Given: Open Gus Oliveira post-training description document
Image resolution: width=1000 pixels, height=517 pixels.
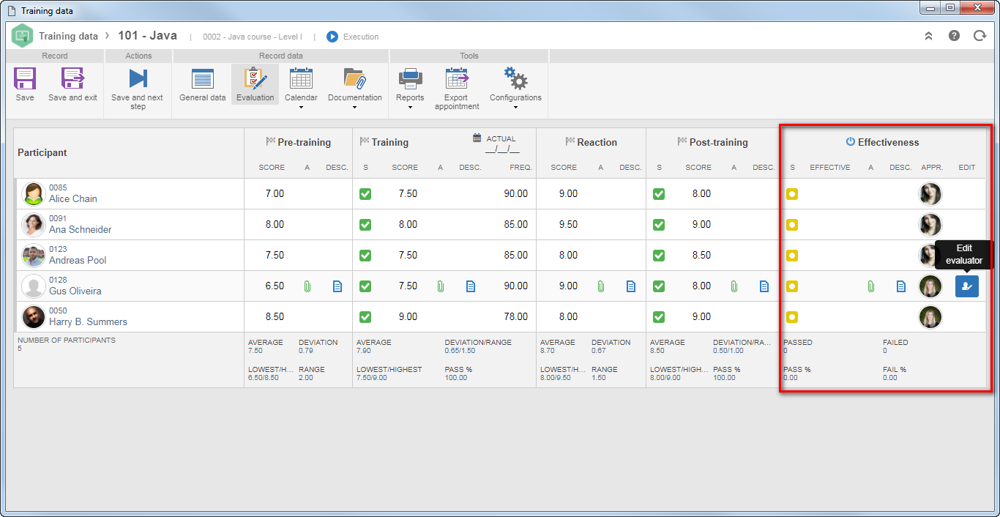Looking at the screenshot, I should tap(764, 286).
